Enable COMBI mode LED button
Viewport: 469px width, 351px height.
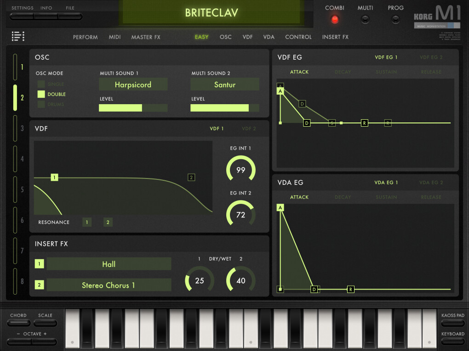335,19
